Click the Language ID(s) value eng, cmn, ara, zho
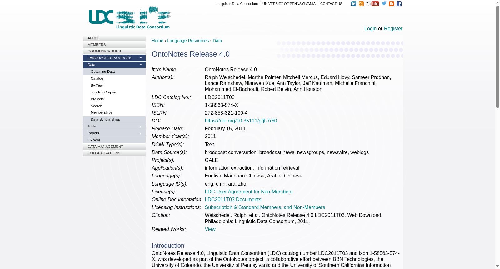The height and width of the screenshot is (269, 500). [226, 184]
